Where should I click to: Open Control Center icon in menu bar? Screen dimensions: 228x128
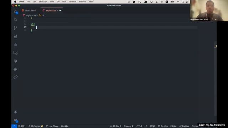[x=187, y=2]
